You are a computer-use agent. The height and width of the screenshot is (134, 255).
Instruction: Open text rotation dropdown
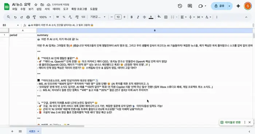tap(208, 17)
